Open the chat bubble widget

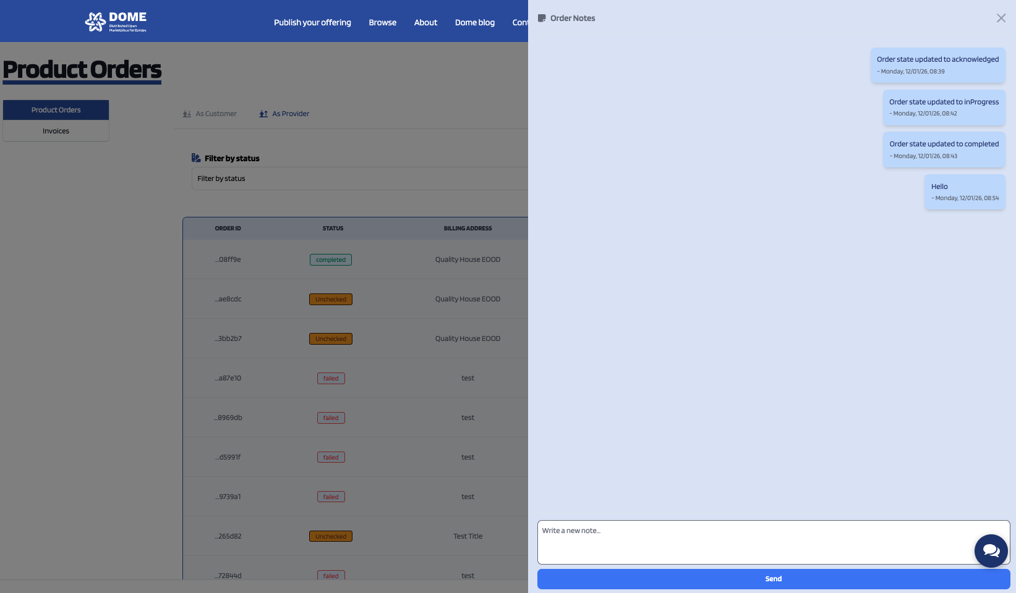coord(991,550)
